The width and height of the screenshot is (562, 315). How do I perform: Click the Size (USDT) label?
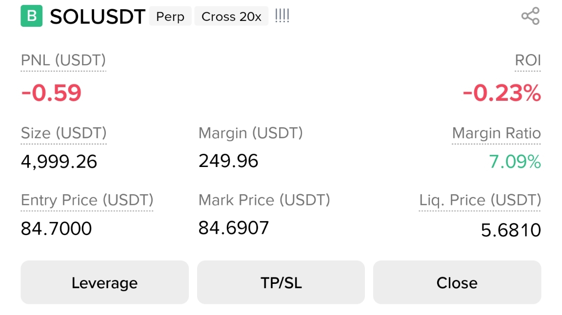(x=64, y=133)
